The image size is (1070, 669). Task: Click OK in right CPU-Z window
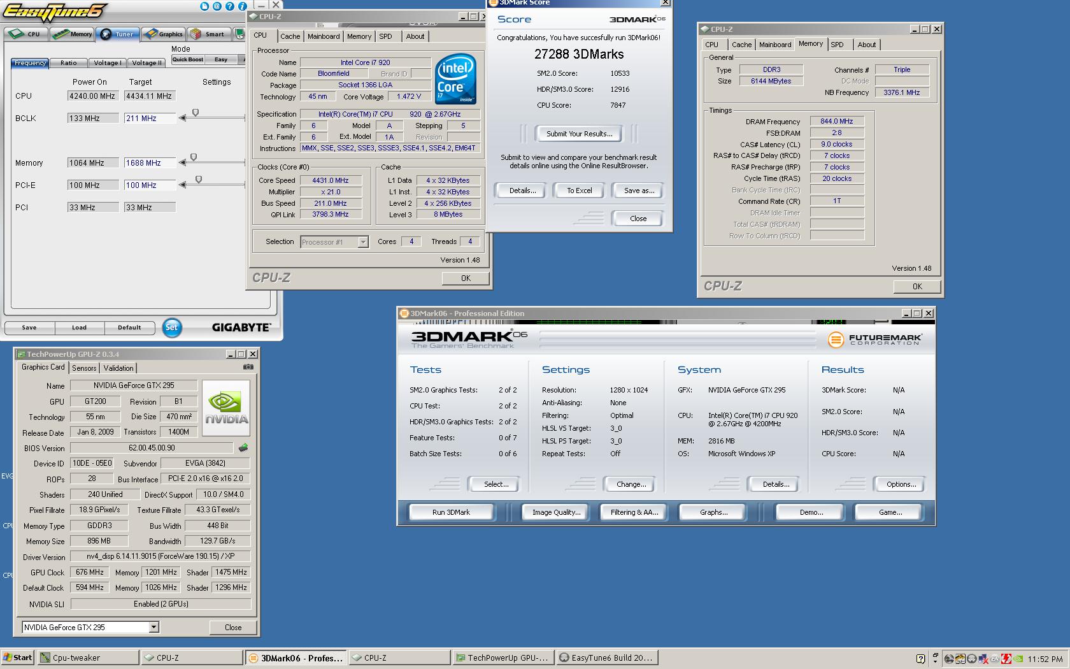(917, 287)
